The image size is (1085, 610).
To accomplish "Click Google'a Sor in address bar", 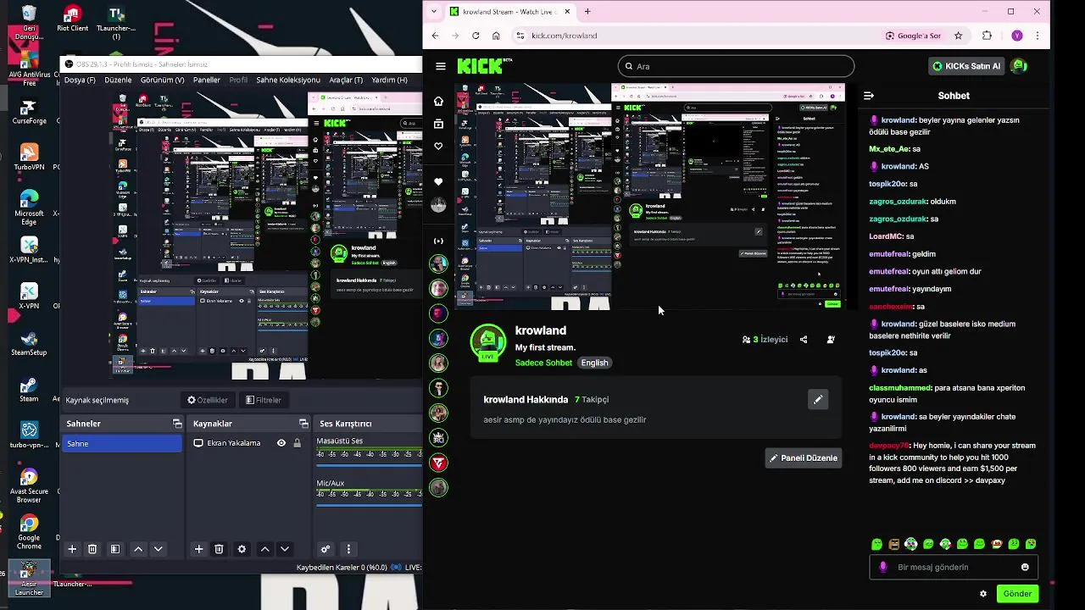I will tap(913, 36).
